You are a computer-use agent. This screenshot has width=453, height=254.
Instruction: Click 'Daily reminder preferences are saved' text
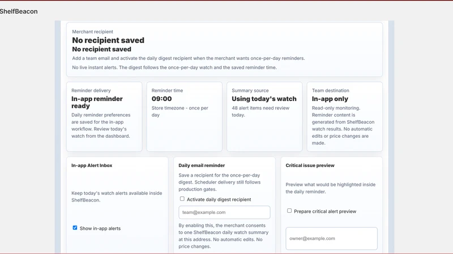point(101,125)
